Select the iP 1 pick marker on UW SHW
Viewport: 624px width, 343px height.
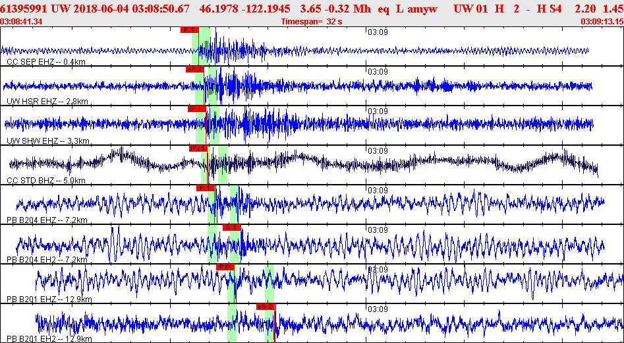pyautogui.click(x=197, y=109)
